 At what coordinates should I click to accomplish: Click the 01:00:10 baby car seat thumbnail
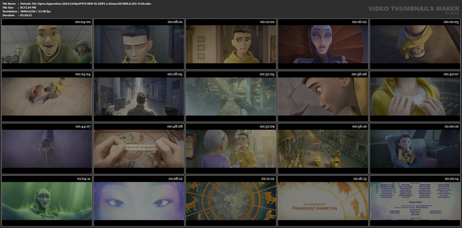click(415, 149)
